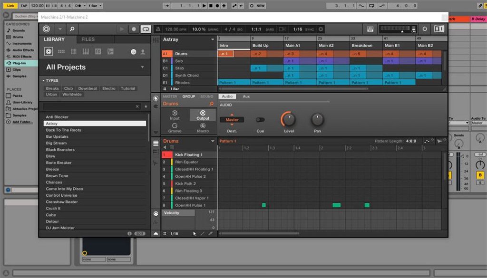Viewport: 487px width, 278px height.
Task: Collapse the TYPES section
Action: (x=43, y=81)
